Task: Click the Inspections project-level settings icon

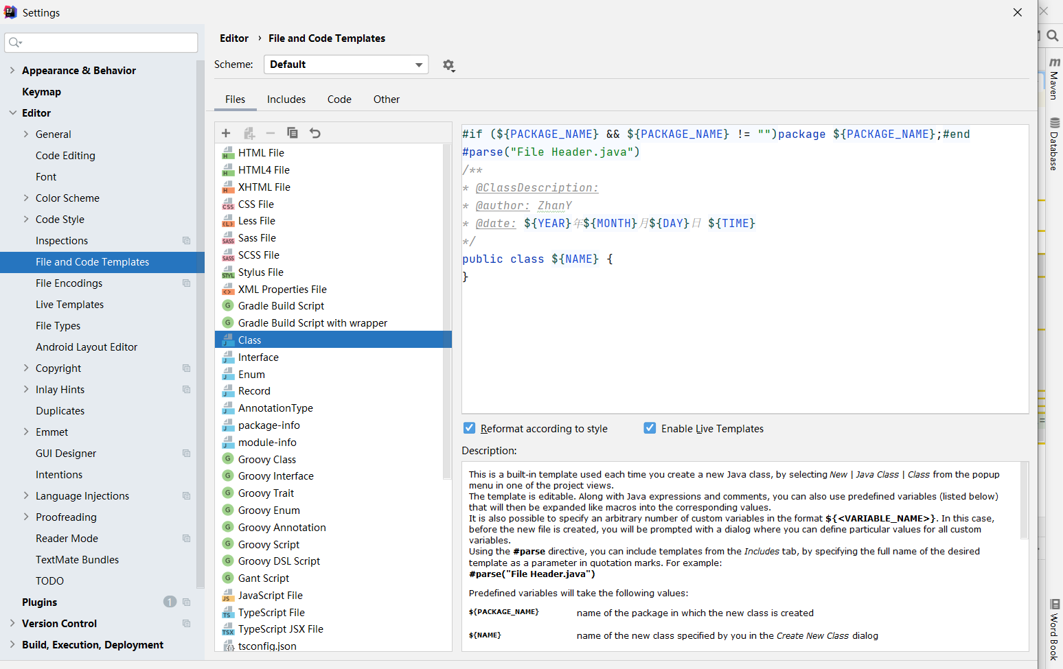Action: click(186, 241)
